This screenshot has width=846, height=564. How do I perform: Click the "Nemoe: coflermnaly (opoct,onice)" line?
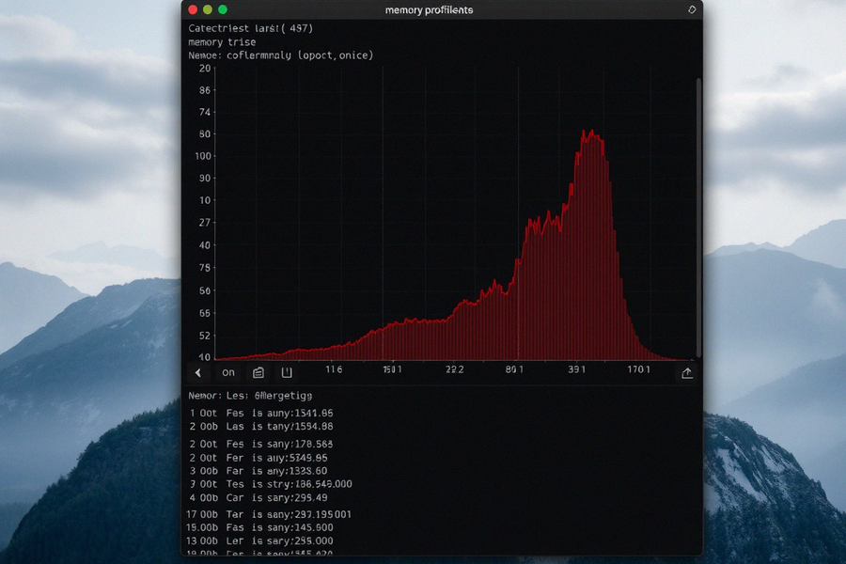click(280, 55)
